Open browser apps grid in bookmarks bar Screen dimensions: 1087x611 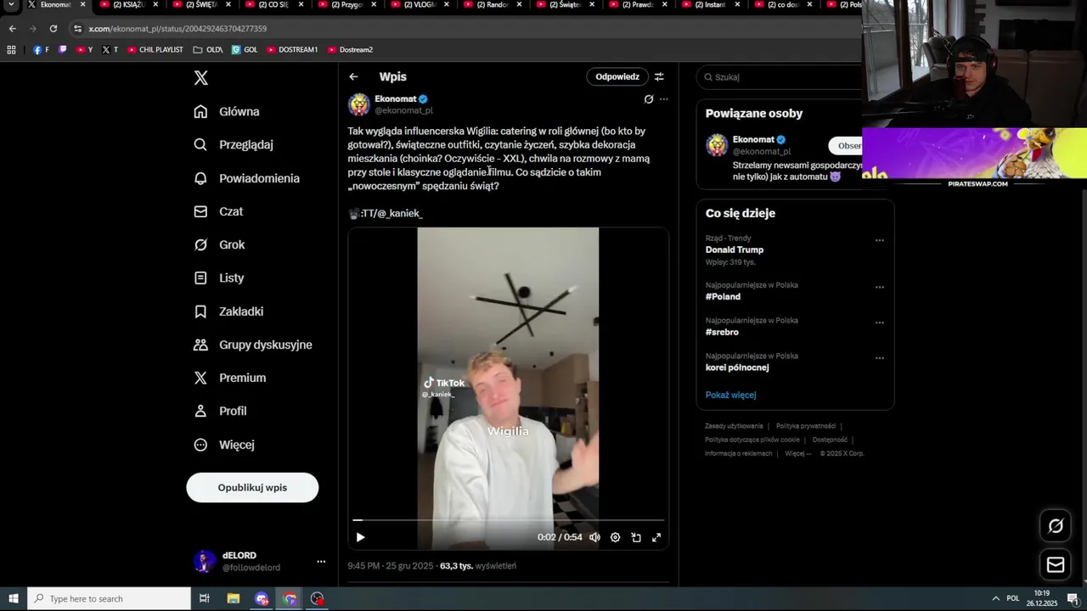tap(11, 49)
